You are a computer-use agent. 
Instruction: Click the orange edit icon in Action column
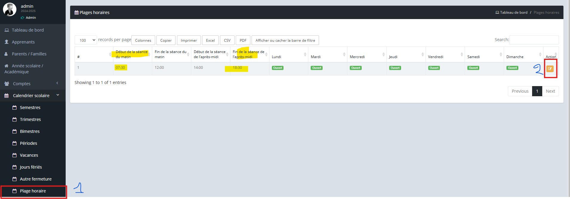pyautogui.click(x=550, y=69)
